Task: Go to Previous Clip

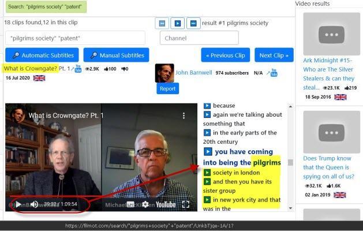Action: click(x=226, y=55)
